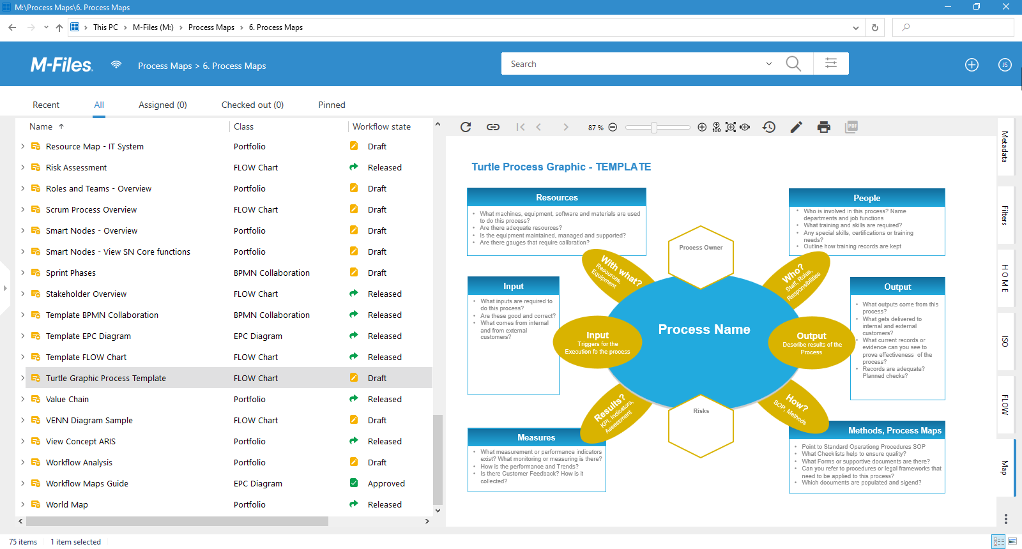Click the create new plus icon in header

[x=972, y=64]
